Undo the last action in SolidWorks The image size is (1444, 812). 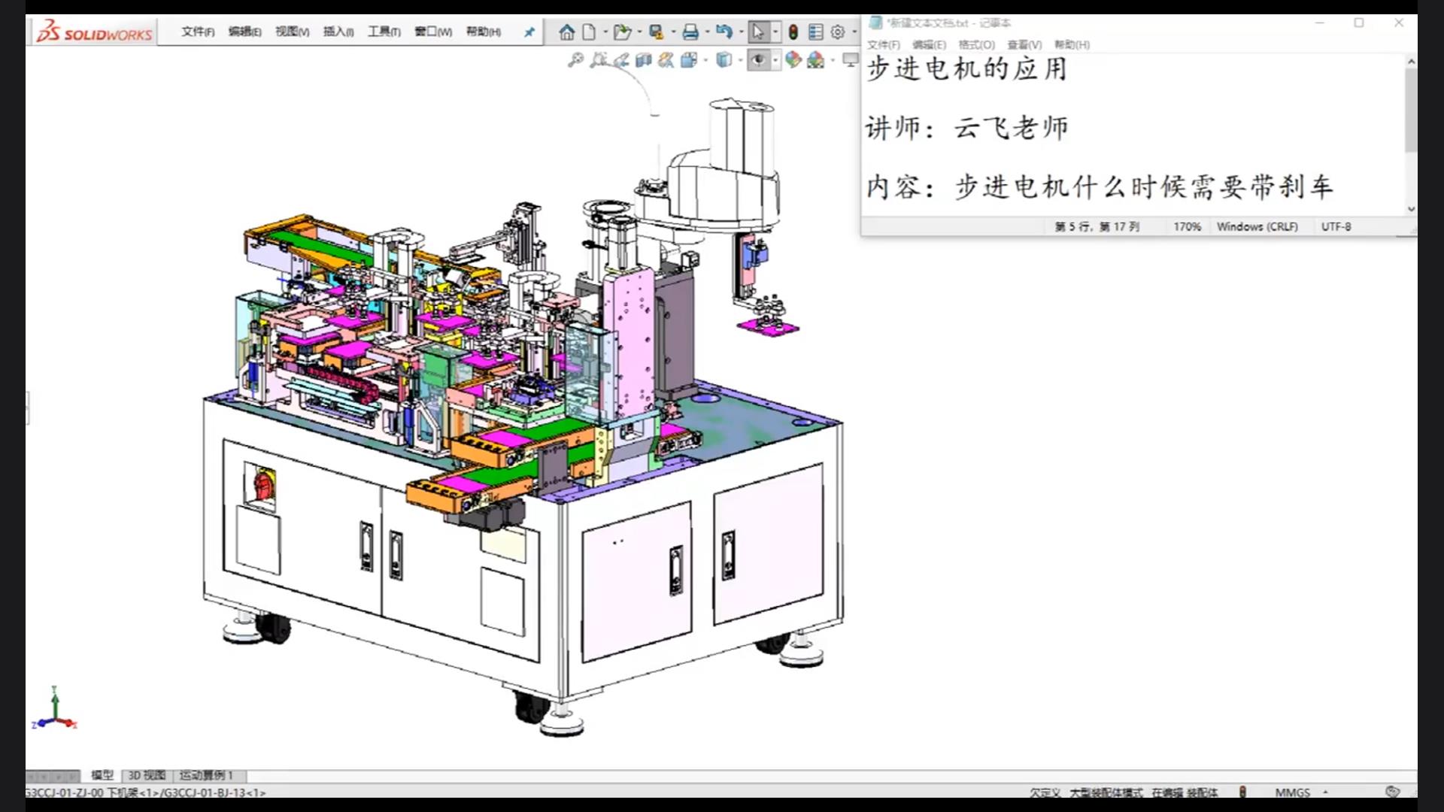[724, 32]
